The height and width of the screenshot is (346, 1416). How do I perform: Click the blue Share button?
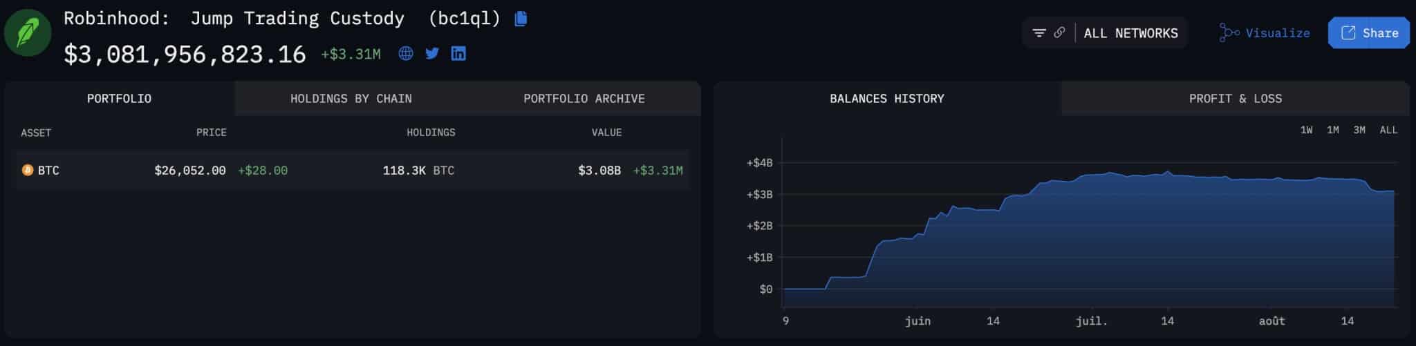pyautogui.click(x=1369, y=33)
